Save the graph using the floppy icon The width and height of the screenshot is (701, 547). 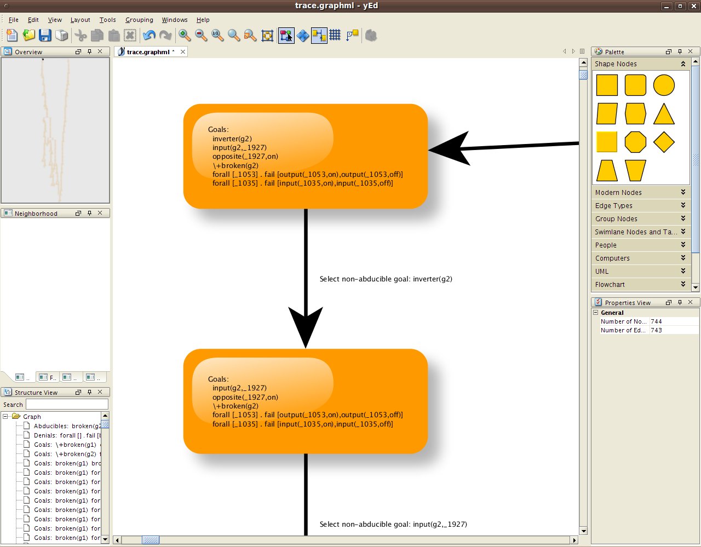[x=45, y=36]
